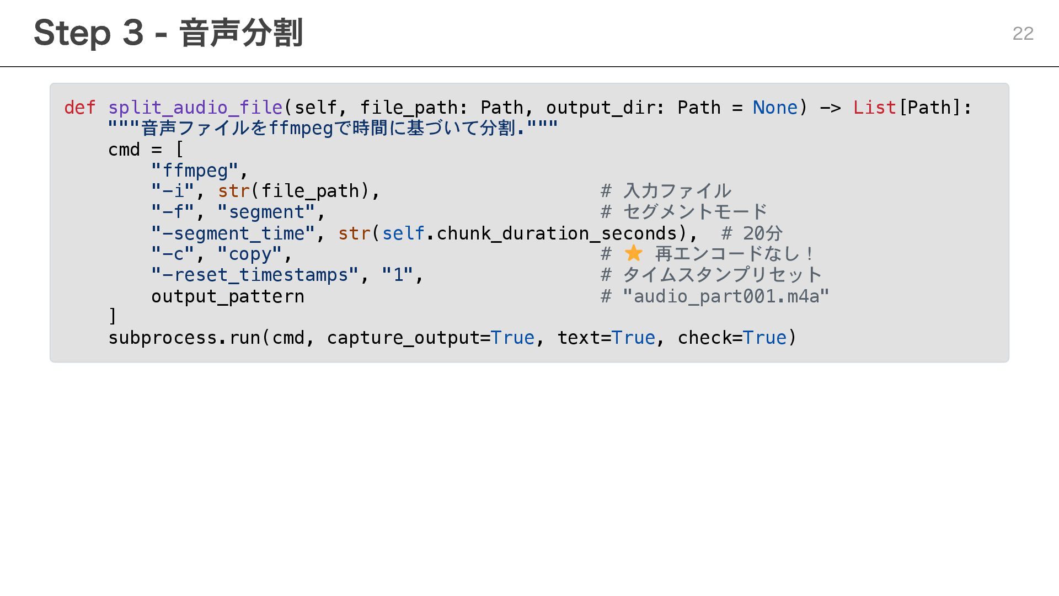Click the function name split_audio_file

[195, 108]
